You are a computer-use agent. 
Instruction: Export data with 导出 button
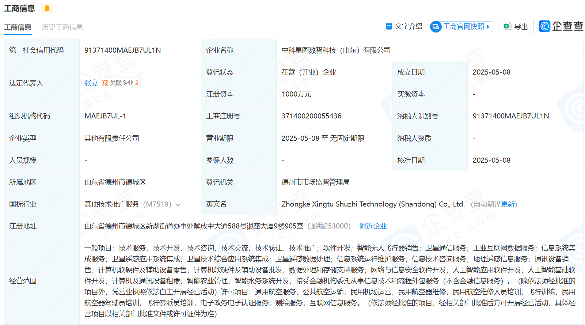tap(516, 26)
